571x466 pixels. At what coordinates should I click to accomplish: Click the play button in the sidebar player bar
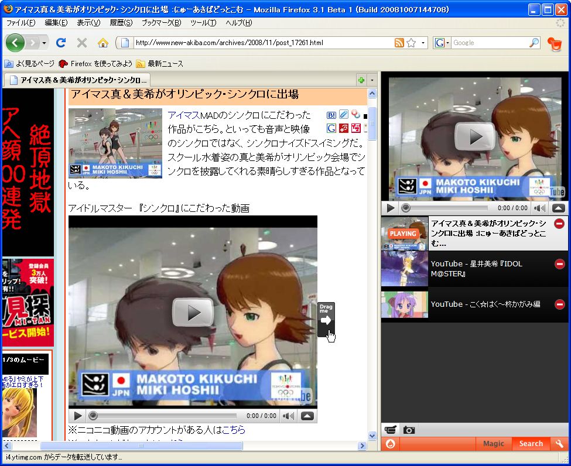(391, 208)
